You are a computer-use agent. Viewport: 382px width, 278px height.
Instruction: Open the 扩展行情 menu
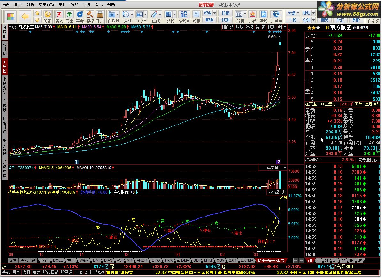[46, 4]
